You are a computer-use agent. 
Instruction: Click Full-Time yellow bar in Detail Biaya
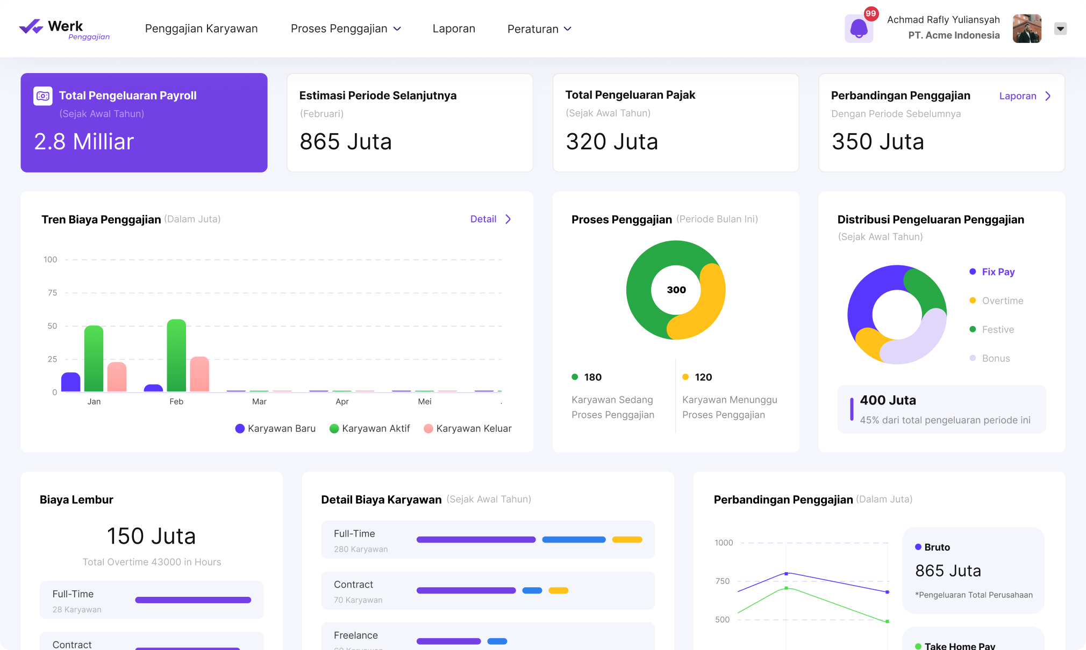627,539
